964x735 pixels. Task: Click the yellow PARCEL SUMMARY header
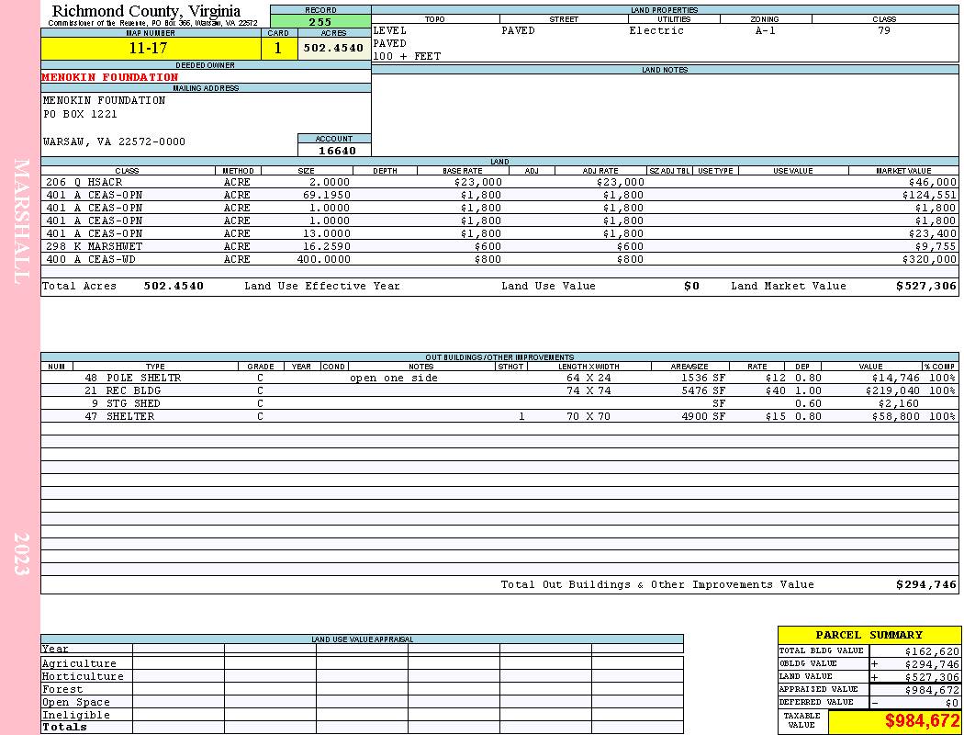click(869, 636)
